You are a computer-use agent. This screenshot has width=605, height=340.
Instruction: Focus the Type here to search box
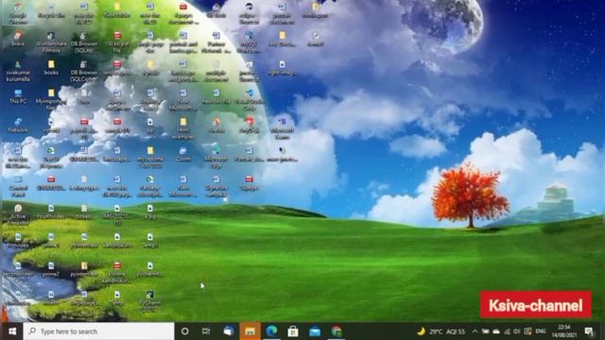(x=98, y=331)
